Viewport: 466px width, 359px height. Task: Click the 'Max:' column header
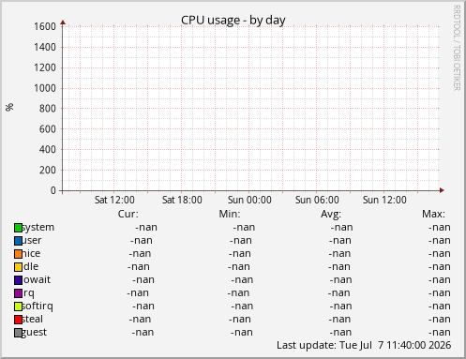pos(433,215)
